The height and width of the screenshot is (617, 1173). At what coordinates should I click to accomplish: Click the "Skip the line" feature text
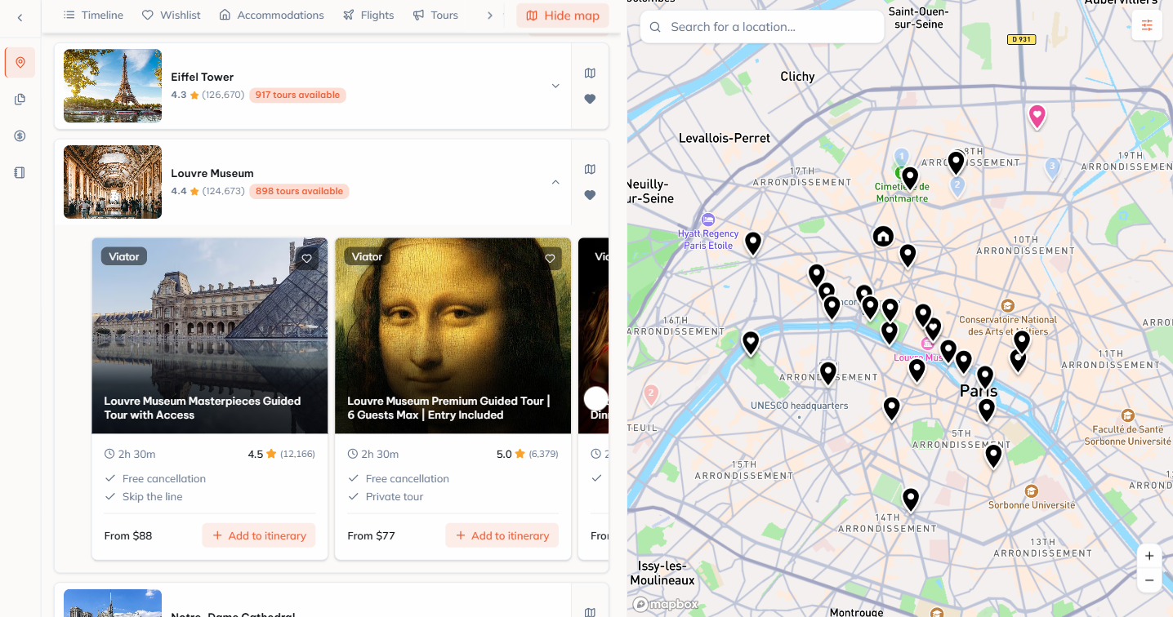tap(153, 497)
